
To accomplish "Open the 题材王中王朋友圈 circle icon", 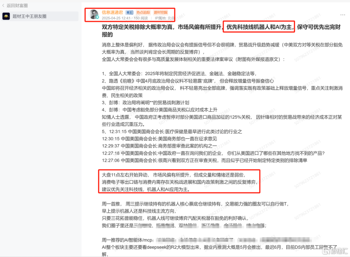I will pos(6,16).
